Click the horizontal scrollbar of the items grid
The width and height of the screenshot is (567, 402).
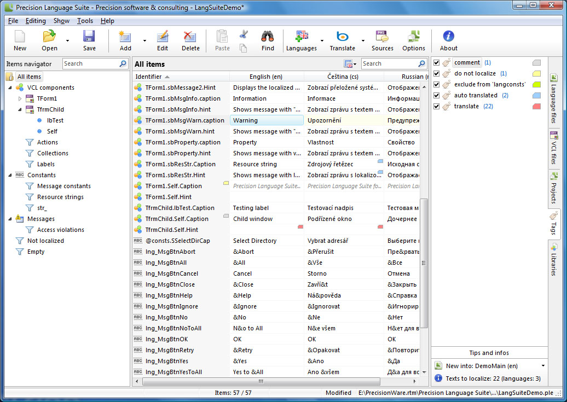point(261,381)
